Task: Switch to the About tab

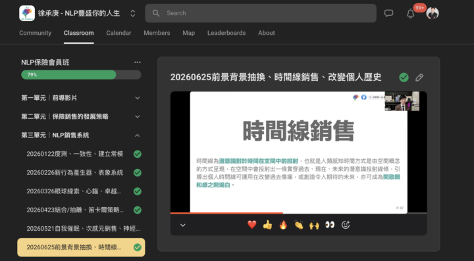Action: click(x=267, y=33)
